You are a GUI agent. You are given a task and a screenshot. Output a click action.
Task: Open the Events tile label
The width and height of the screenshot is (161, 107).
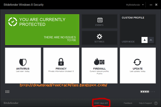click(x=99, y=25)
